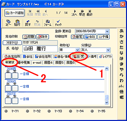
Task: Select the 履歴5 sub-tab
Action: [x=59, y=63]
